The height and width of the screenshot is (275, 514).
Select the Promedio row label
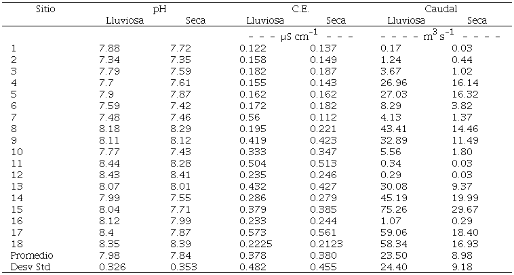(33, 255)
